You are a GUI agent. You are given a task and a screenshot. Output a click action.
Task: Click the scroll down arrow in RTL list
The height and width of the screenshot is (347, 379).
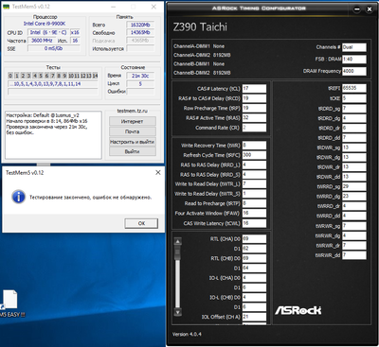click(178, 312)
